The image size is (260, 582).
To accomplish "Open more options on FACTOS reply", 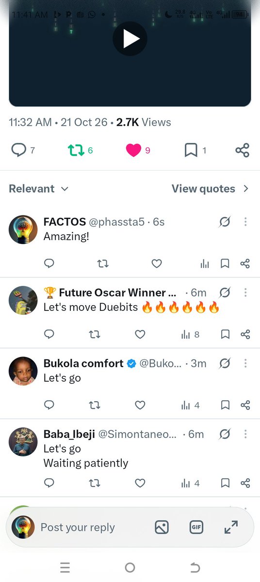I will 245,222.
